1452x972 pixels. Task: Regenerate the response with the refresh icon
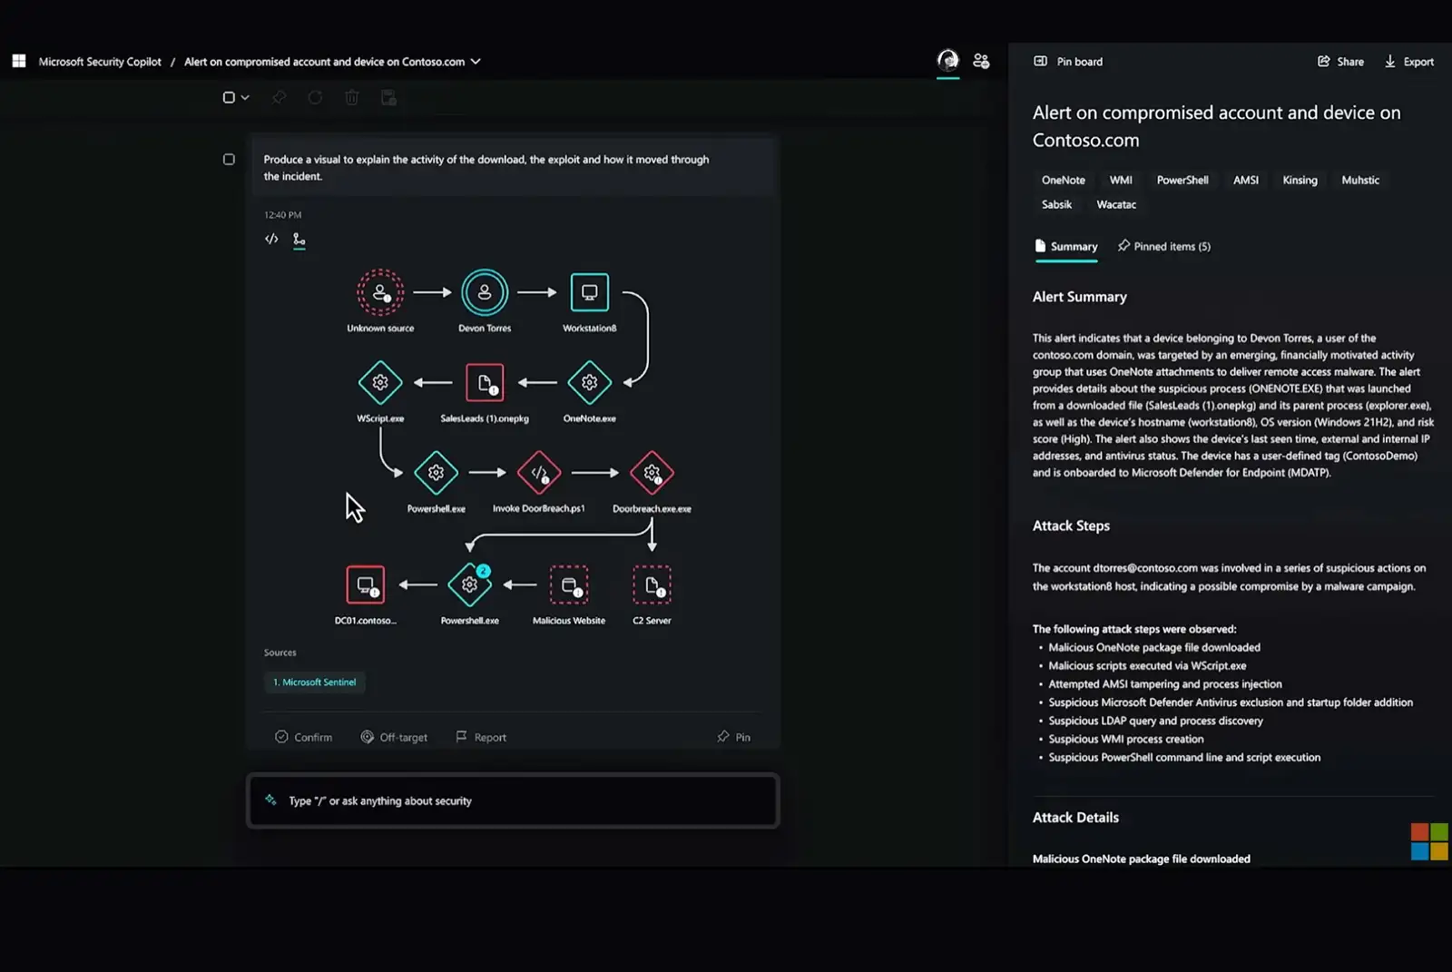pyautogui.click(x=315, y=97)
